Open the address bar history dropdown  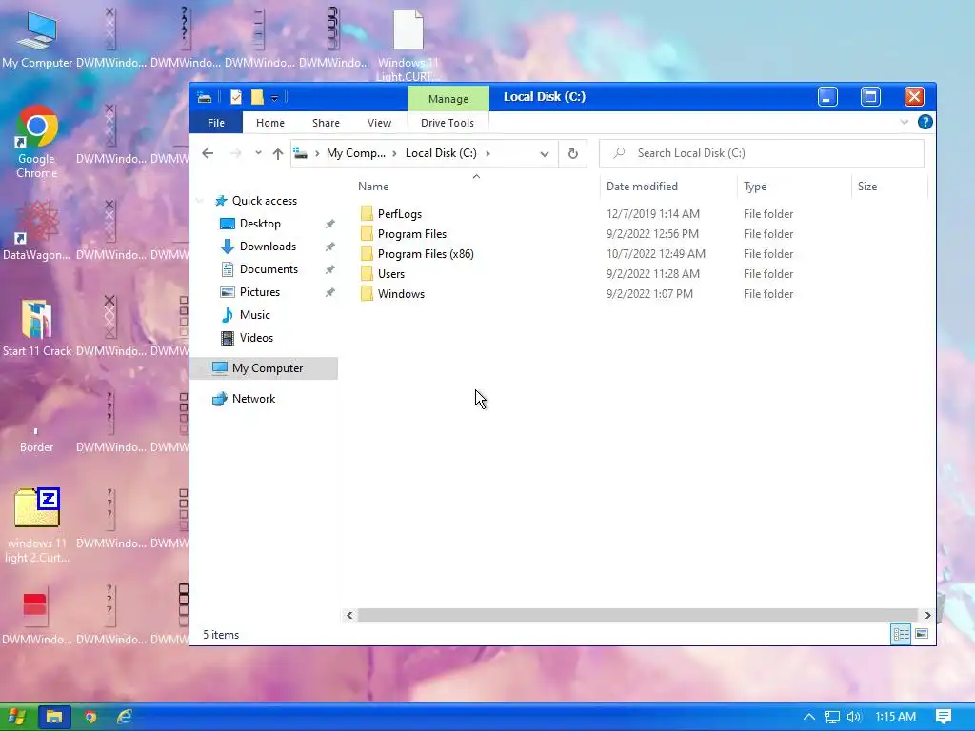pos(544,153)
